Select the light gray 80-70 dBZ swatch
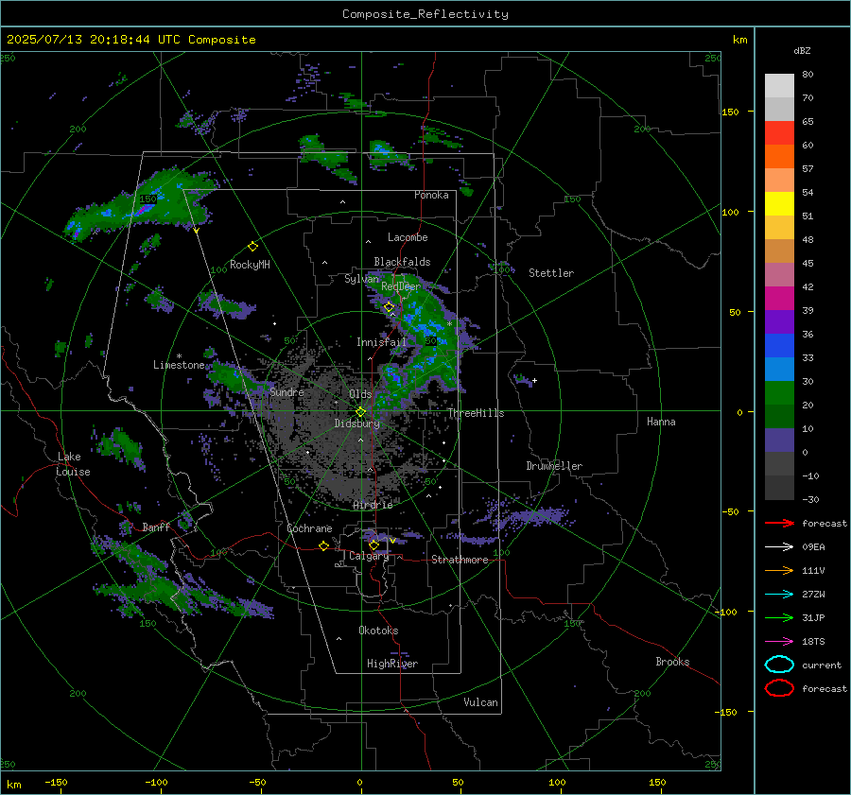 click(x=779, y=86)
